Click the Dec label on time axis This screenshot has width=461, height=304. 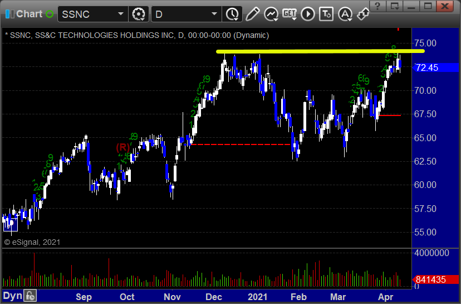pyautogui.click(x=214, y=297)
